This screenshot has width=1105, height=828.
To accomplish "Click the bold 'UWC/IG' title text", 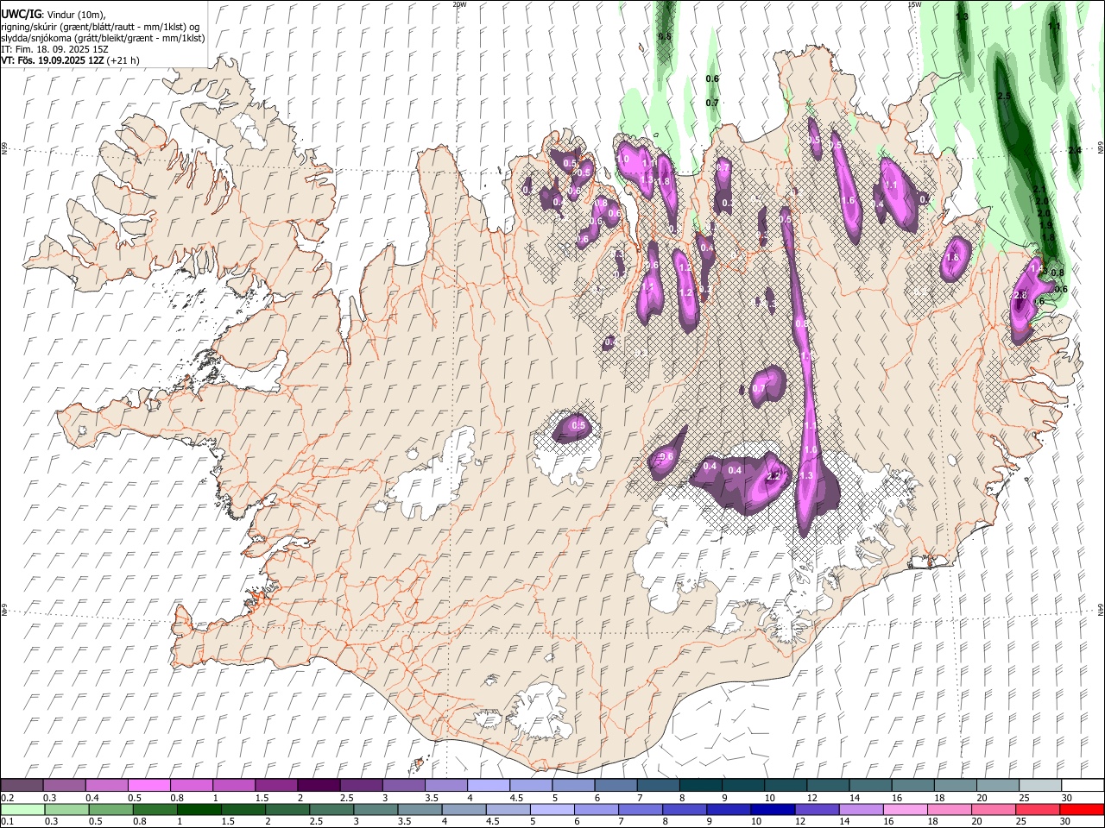I will (x=21, y=15).
